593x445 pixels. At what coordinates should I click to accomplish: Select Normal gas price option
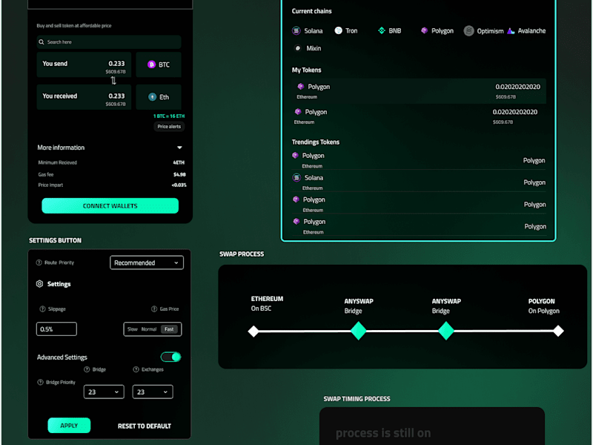149,329
